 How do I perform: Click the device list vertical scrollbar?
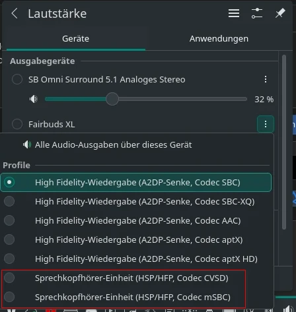coord(284,142)
